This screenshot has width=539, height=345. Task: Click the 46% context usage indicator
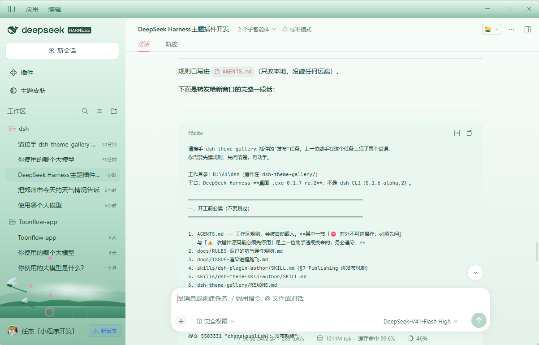(x=418, y=339)
